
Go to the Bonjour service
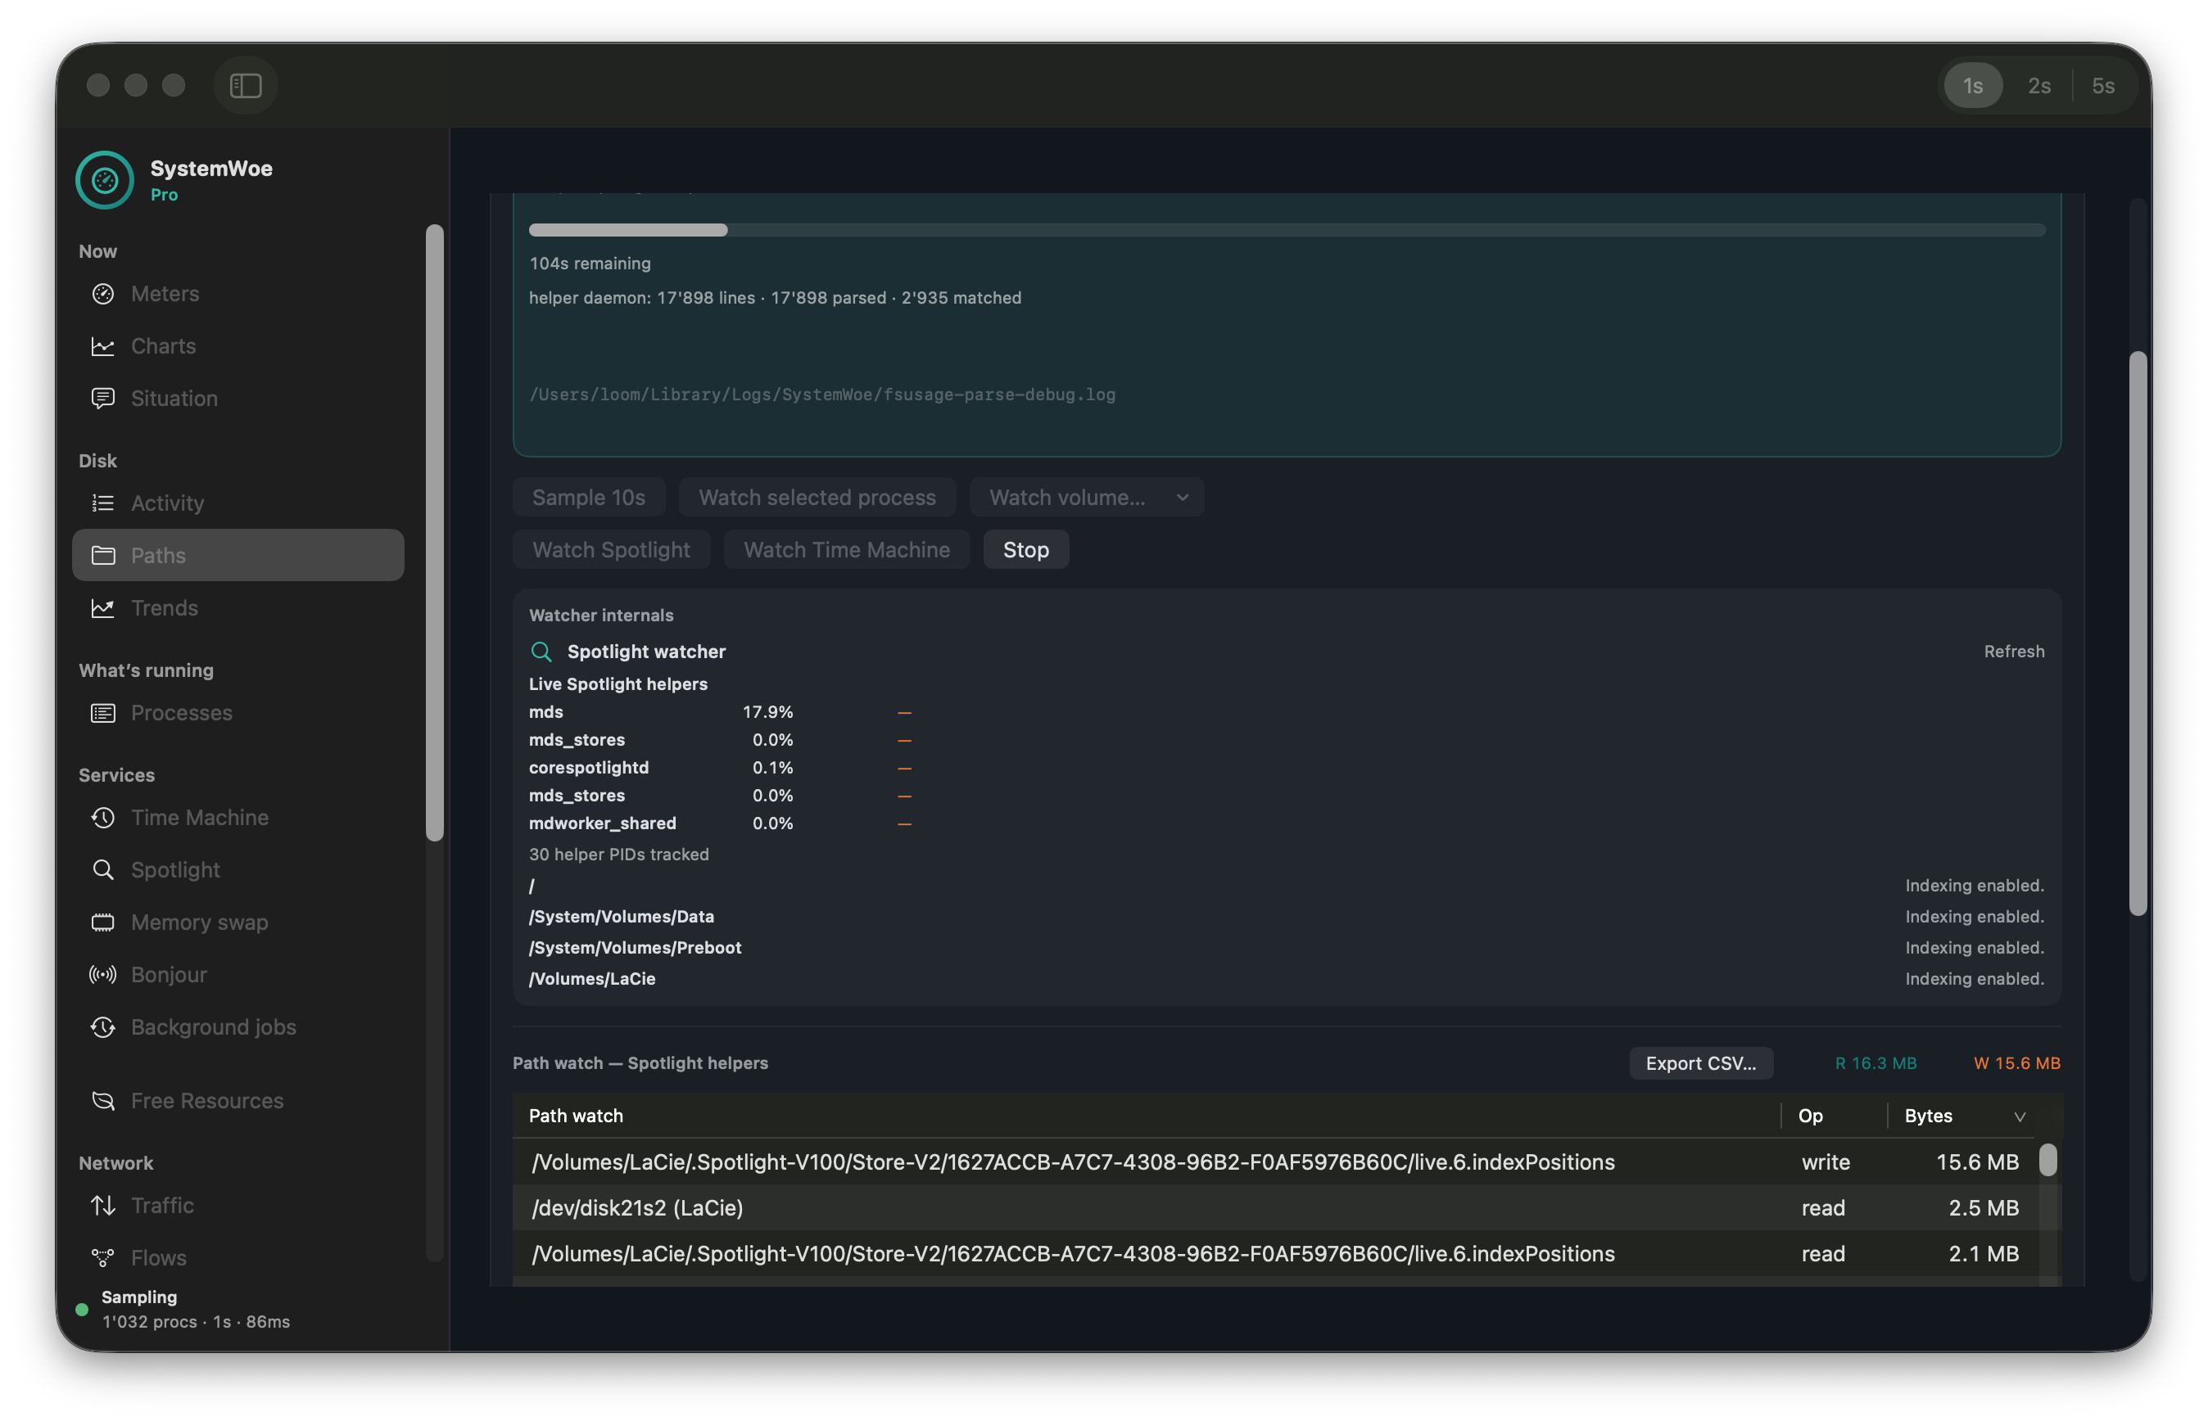point(238,974)
